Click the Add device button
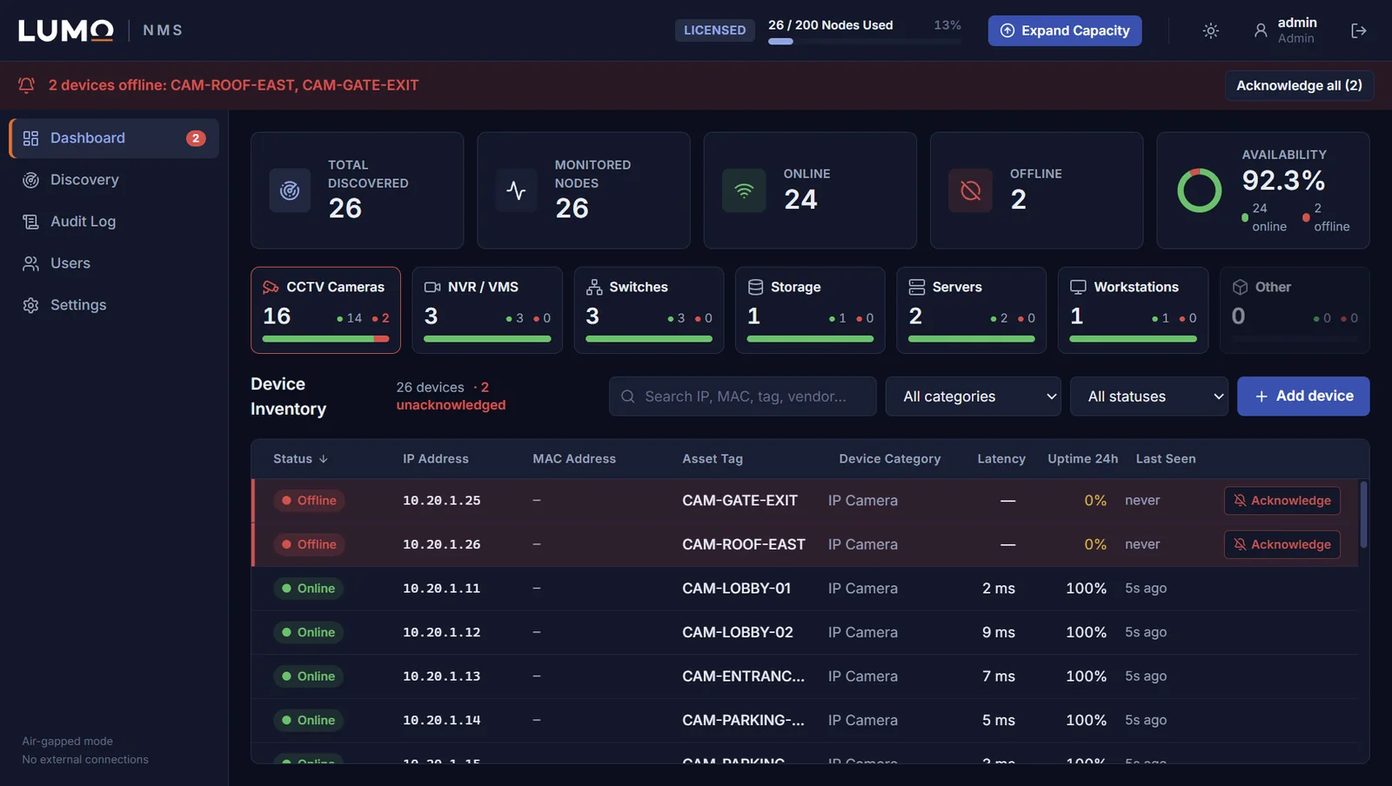 point(1303,396)
